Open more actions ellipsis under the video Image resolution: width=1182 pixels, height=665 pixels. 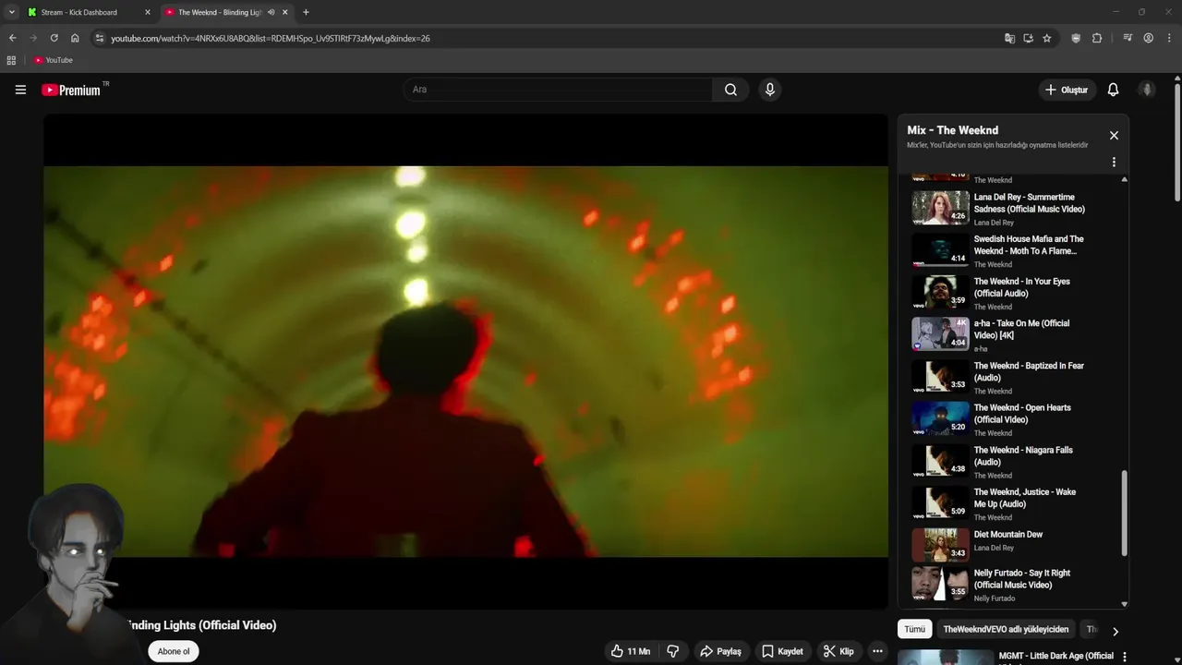pos(877,651)
